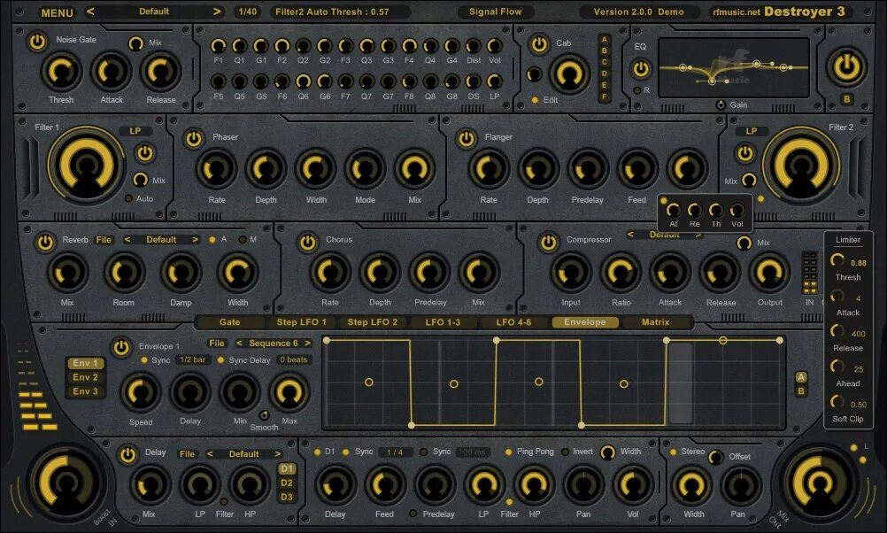Click next arrow beside Sequence 6
This screenshot has height=533, width=887.
pyautogui.click(x=307, y=343)
